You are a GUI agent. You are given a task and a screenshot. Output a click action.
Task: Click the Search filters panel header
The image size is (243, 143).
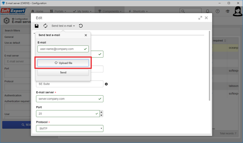click(17, 30)
